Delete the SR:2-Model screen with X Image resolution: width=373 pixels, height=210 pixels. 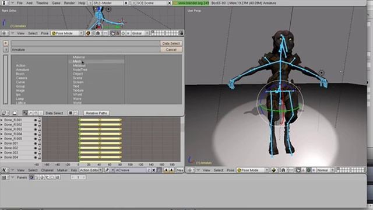tap(126, 3)
